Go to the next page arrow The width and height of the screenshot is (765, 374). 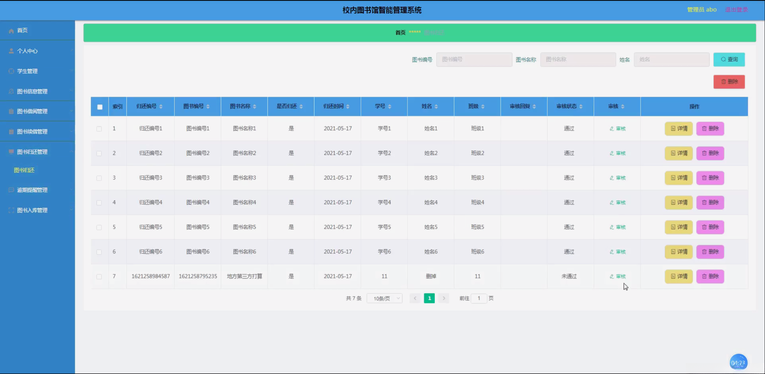(x=444, y=298)
